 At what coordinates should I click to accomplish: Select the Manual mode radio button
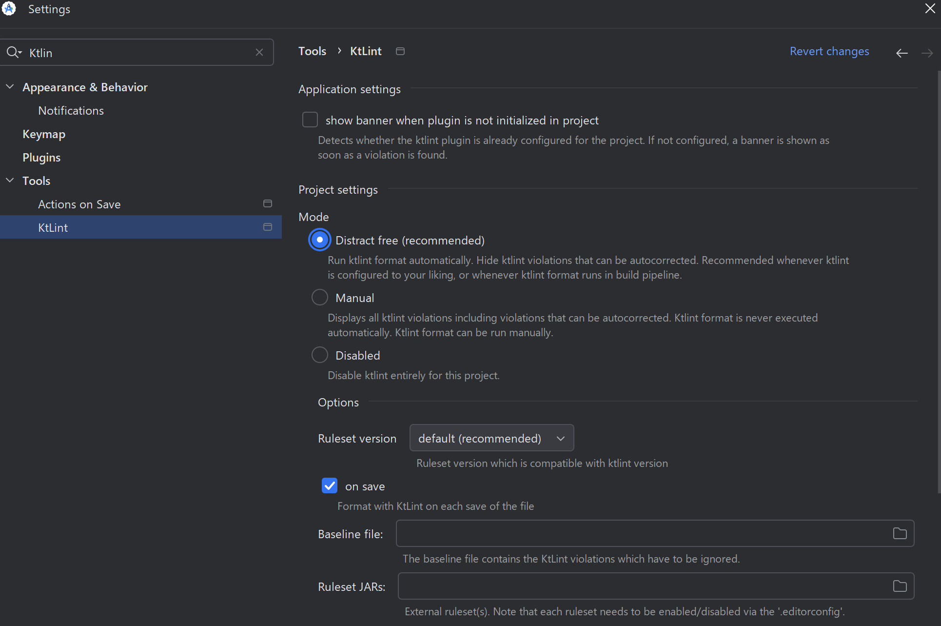tap(320, 297)
